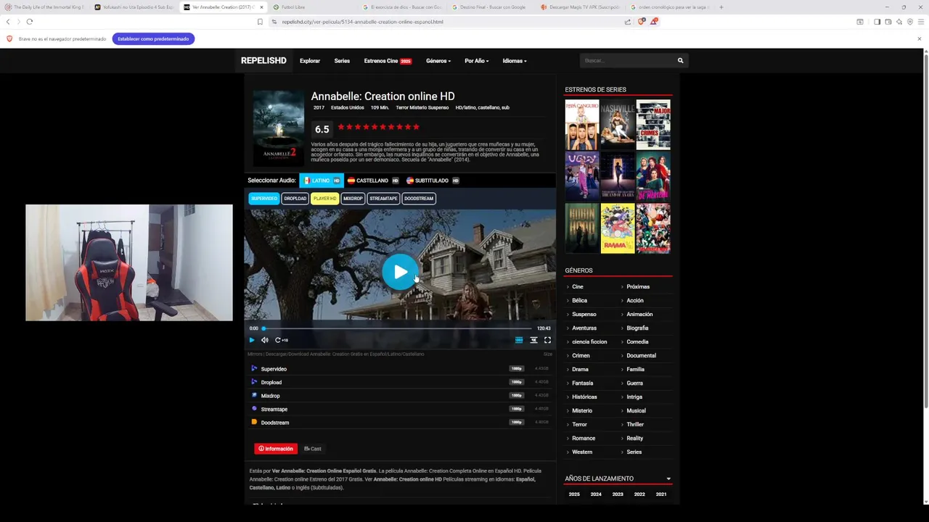This screenshot has width=929, height=522.
Task: Switch to the MIXDROP player server
Action: [353, 199]
